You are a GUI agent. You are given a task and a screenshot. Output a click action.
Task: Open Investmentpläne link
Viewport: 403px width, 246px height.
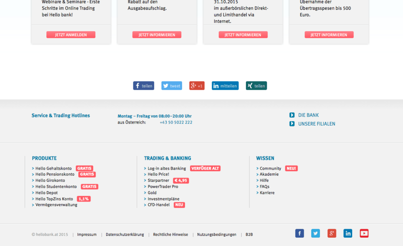[x=163, y=199]
